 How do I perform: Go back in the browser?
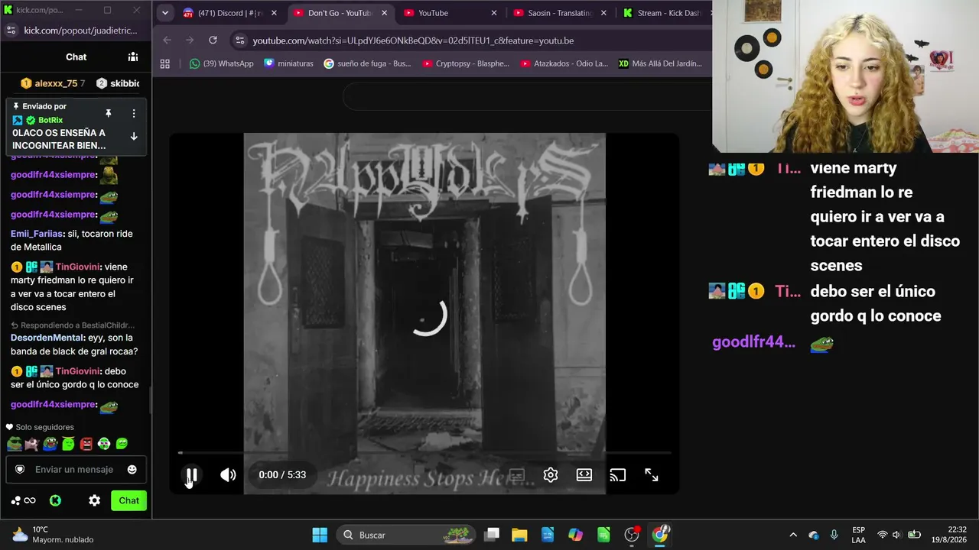click(x=167, y=40)
